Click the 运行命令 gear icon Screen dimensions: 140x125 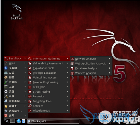(6, 111)
